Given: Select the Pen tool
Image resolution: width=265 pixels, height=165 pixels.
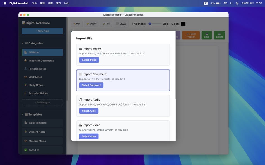Looking at the screenshot, I should click(x=77, y=24).
